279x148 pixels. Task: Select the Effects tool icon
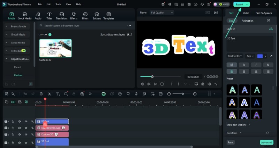pos(74,15)
